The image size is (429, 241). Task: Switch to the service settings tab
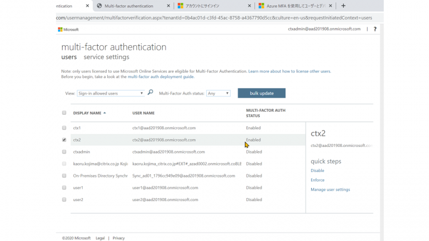click(x=106, y=57)
